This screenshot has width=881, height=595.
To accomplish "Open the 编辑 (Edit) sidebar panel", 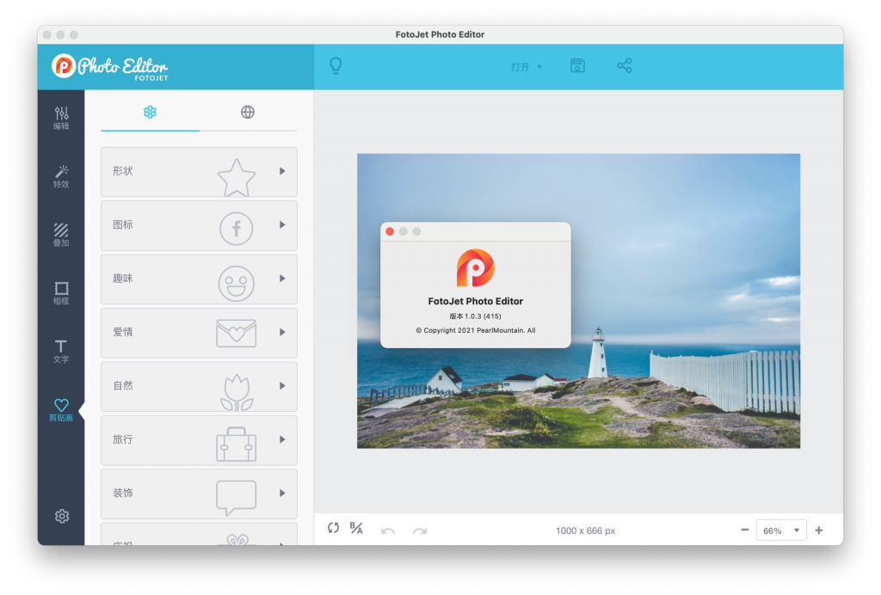I will pos(61,118).
